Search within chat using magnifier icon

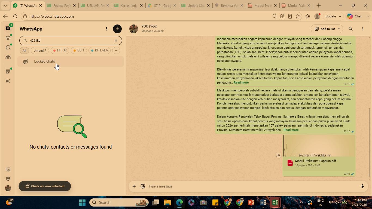(x=350, y=29)
